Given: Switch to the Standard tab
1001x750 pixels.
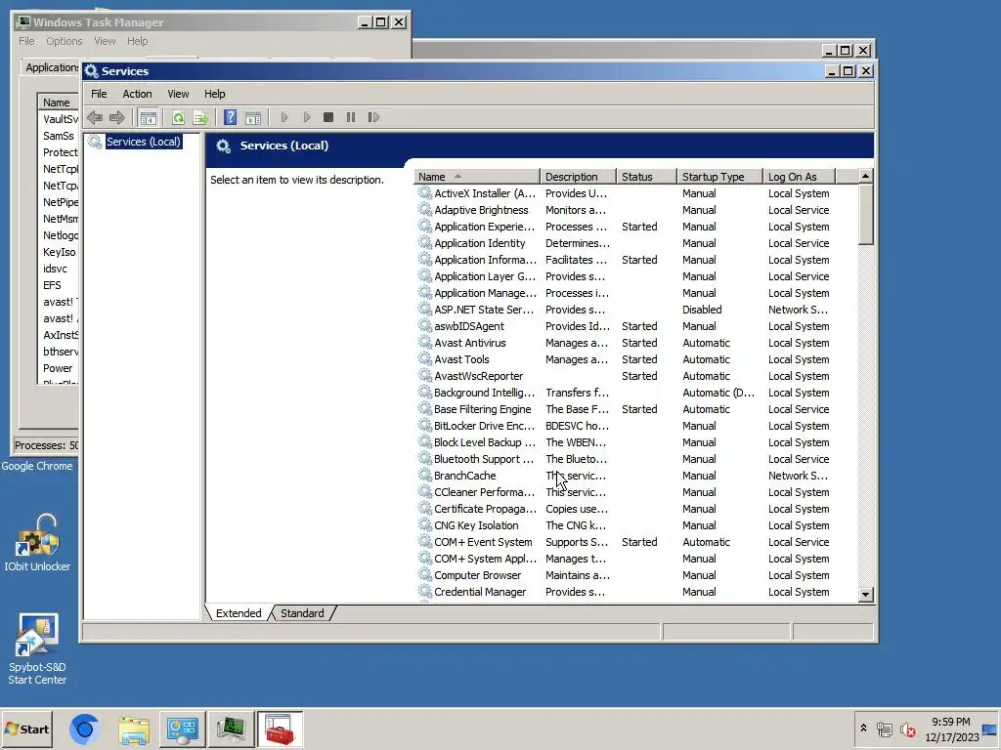Looking at the screenshot, I should [x=303, y=613].
